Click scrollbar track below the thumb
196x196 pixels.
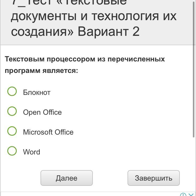[x=194, y=163]
